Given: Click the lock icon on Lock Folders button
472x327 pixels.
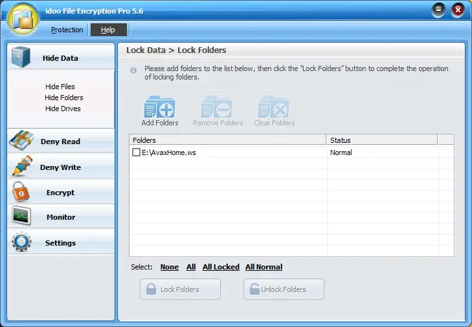Looking at the screenshot, I should coord(151,289).
